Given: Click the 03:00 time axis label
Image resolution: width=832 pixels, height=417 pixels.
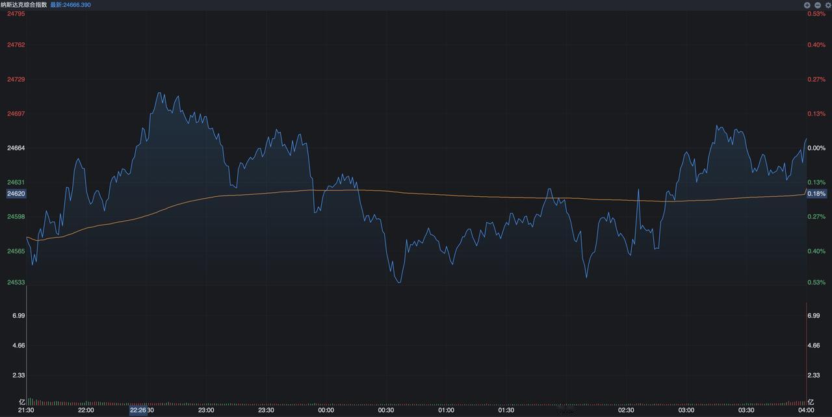Looking at the screenshot, I should click(686, 411).
